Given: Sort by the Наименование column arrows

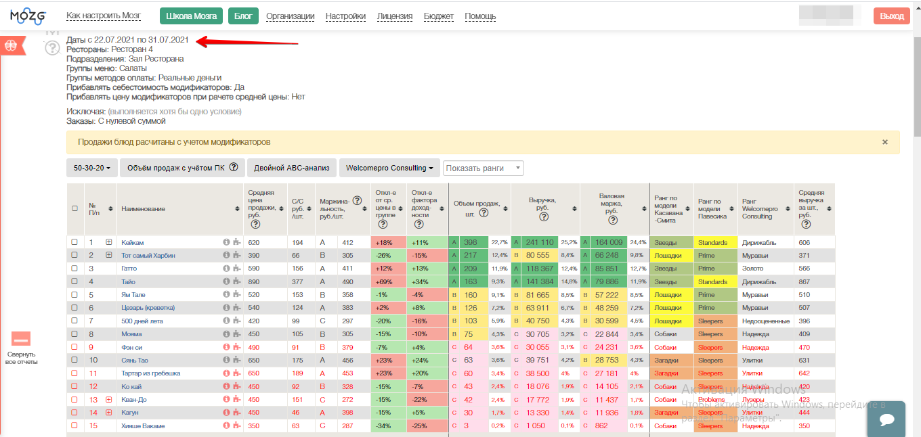Looking at the screenshot, I should point(237,209).
